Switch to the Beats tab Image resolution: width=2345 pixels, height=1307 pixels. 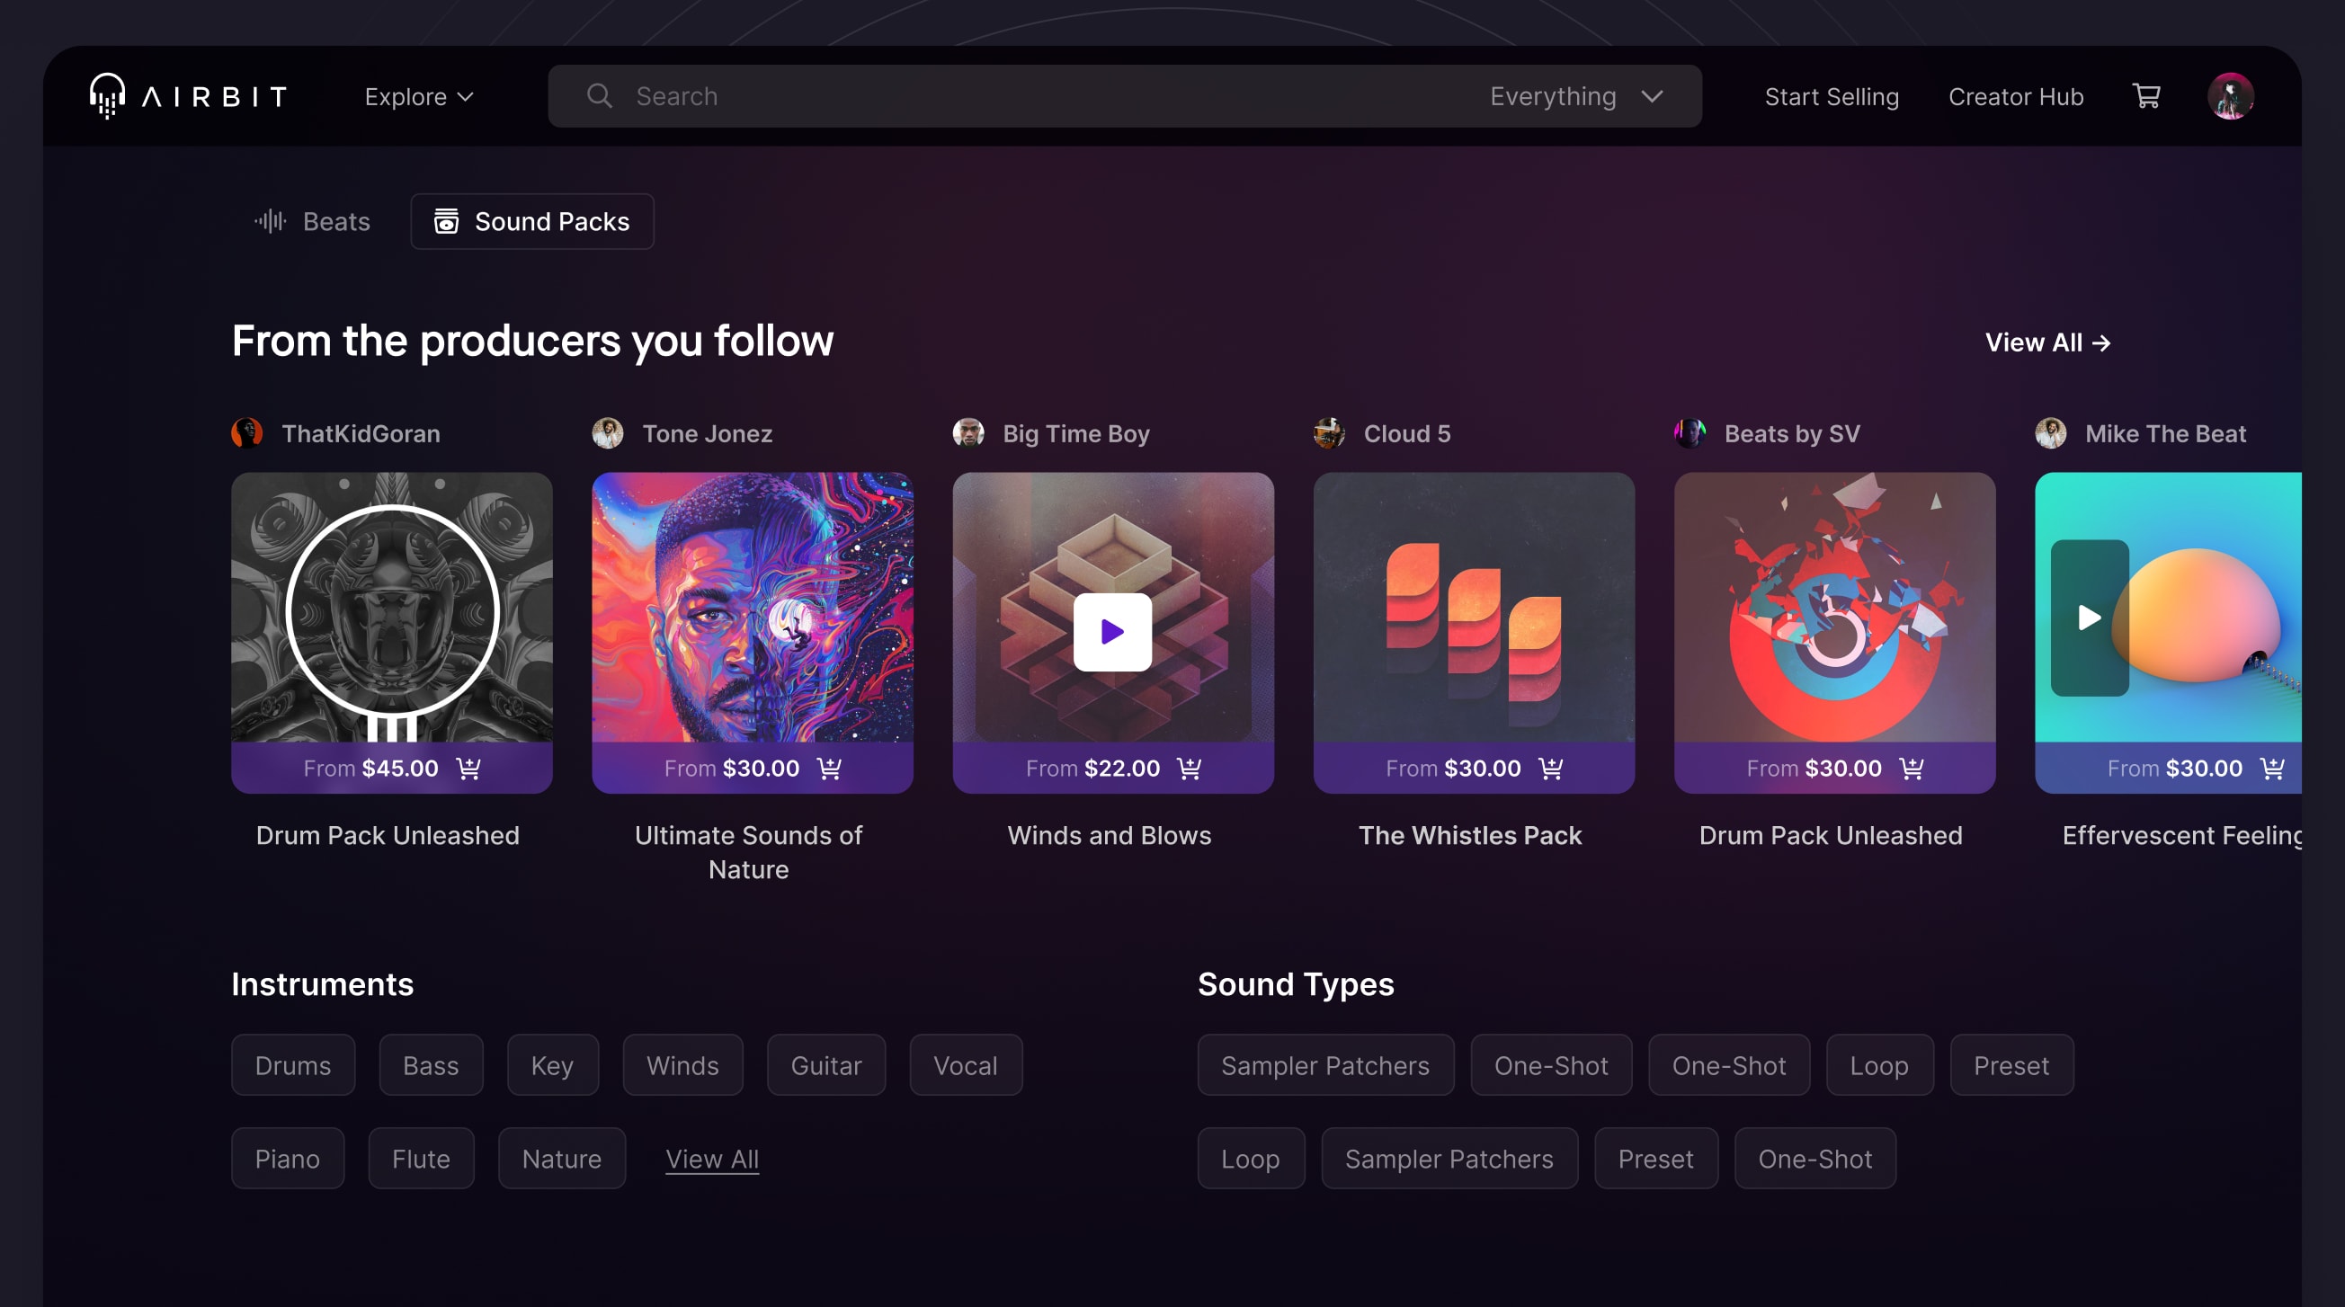click(x=313, y=221)
